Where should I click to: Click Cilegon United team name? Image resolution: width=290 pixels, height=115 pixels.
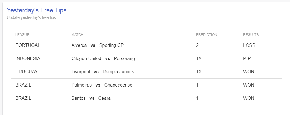pyautogui.click(x=86, y=58)
